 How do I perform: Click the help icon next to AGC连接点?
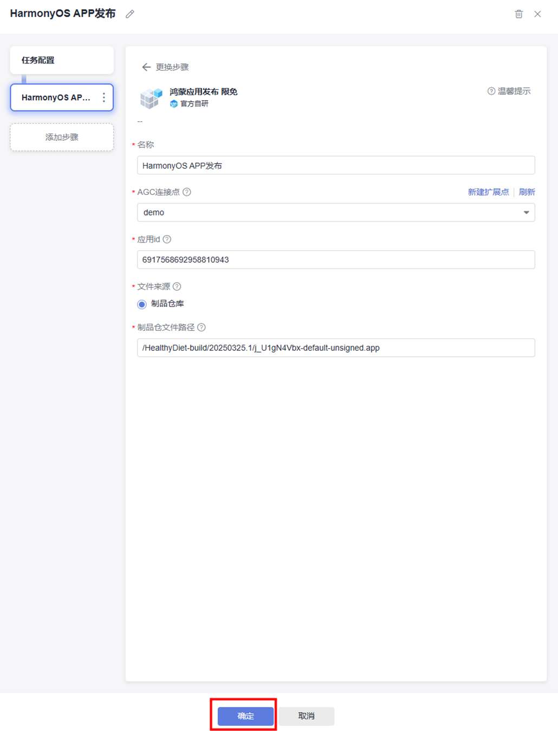coord(187,192)
